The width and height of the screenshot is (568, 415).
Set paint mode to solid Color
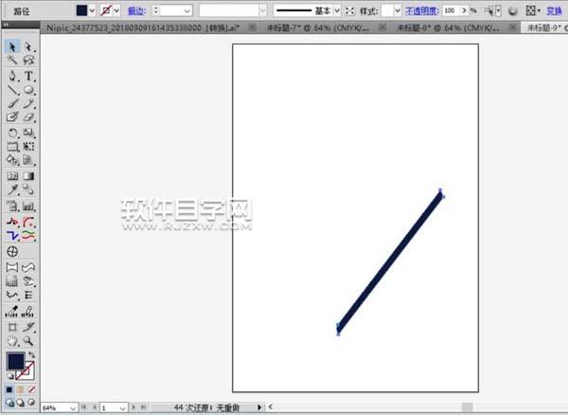click(x=9, y=389)
